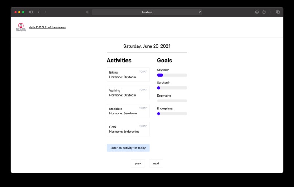Click Enter an activity for today button
Screen dimensions: 294x187
click(128, 148)
